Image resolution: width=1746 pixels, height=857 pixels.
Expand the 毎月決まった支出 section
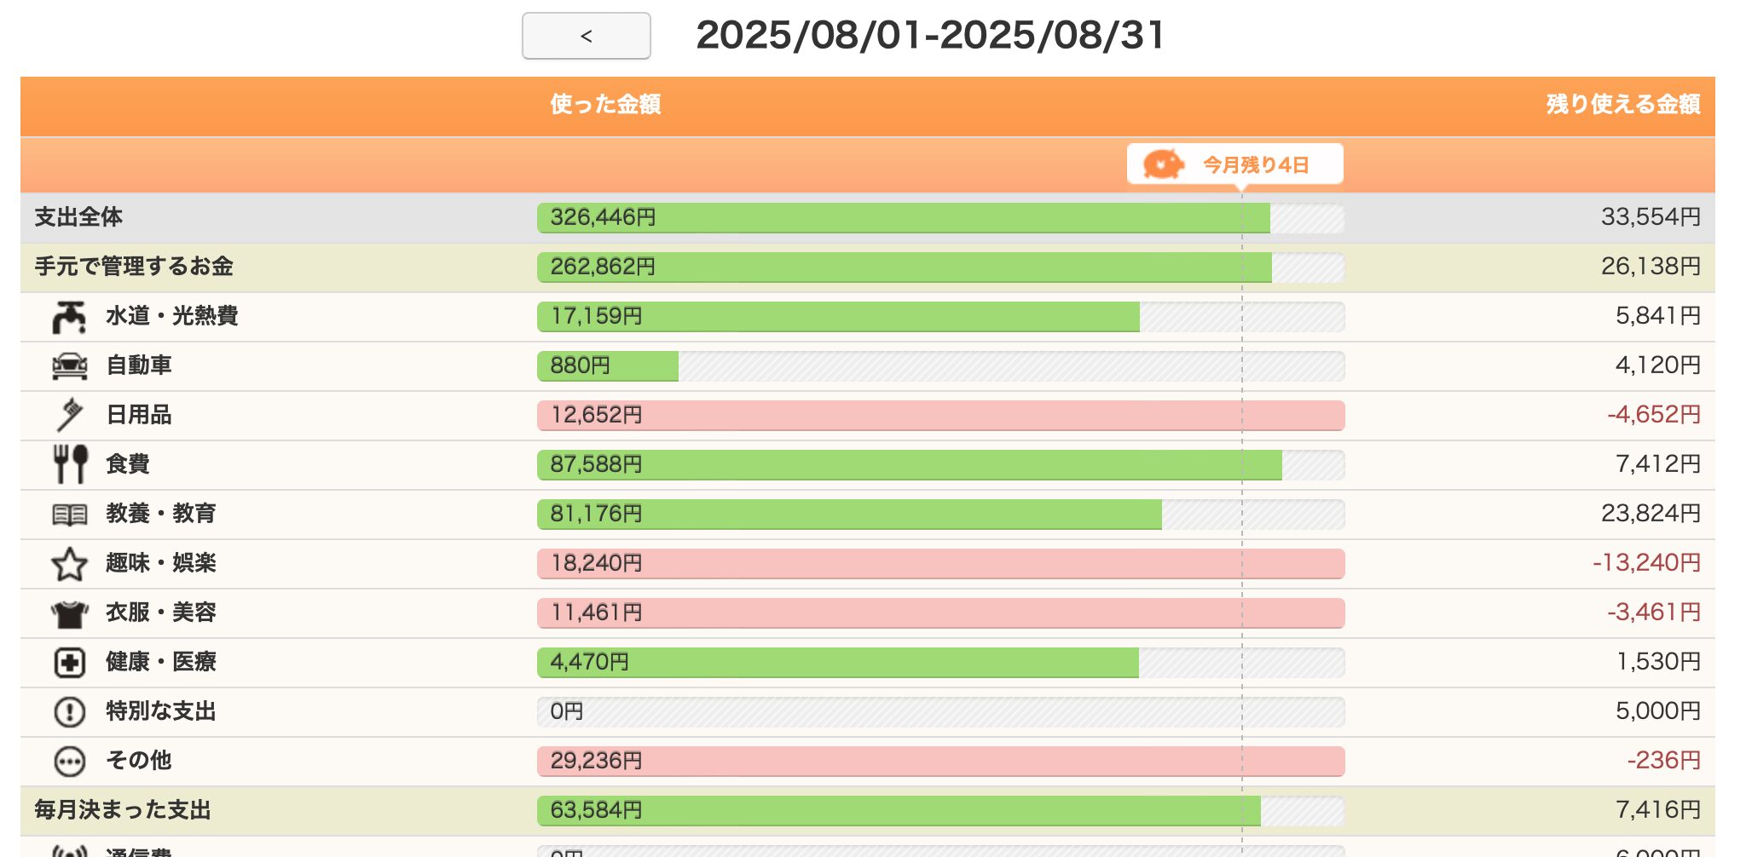click(x=123, y=810)
